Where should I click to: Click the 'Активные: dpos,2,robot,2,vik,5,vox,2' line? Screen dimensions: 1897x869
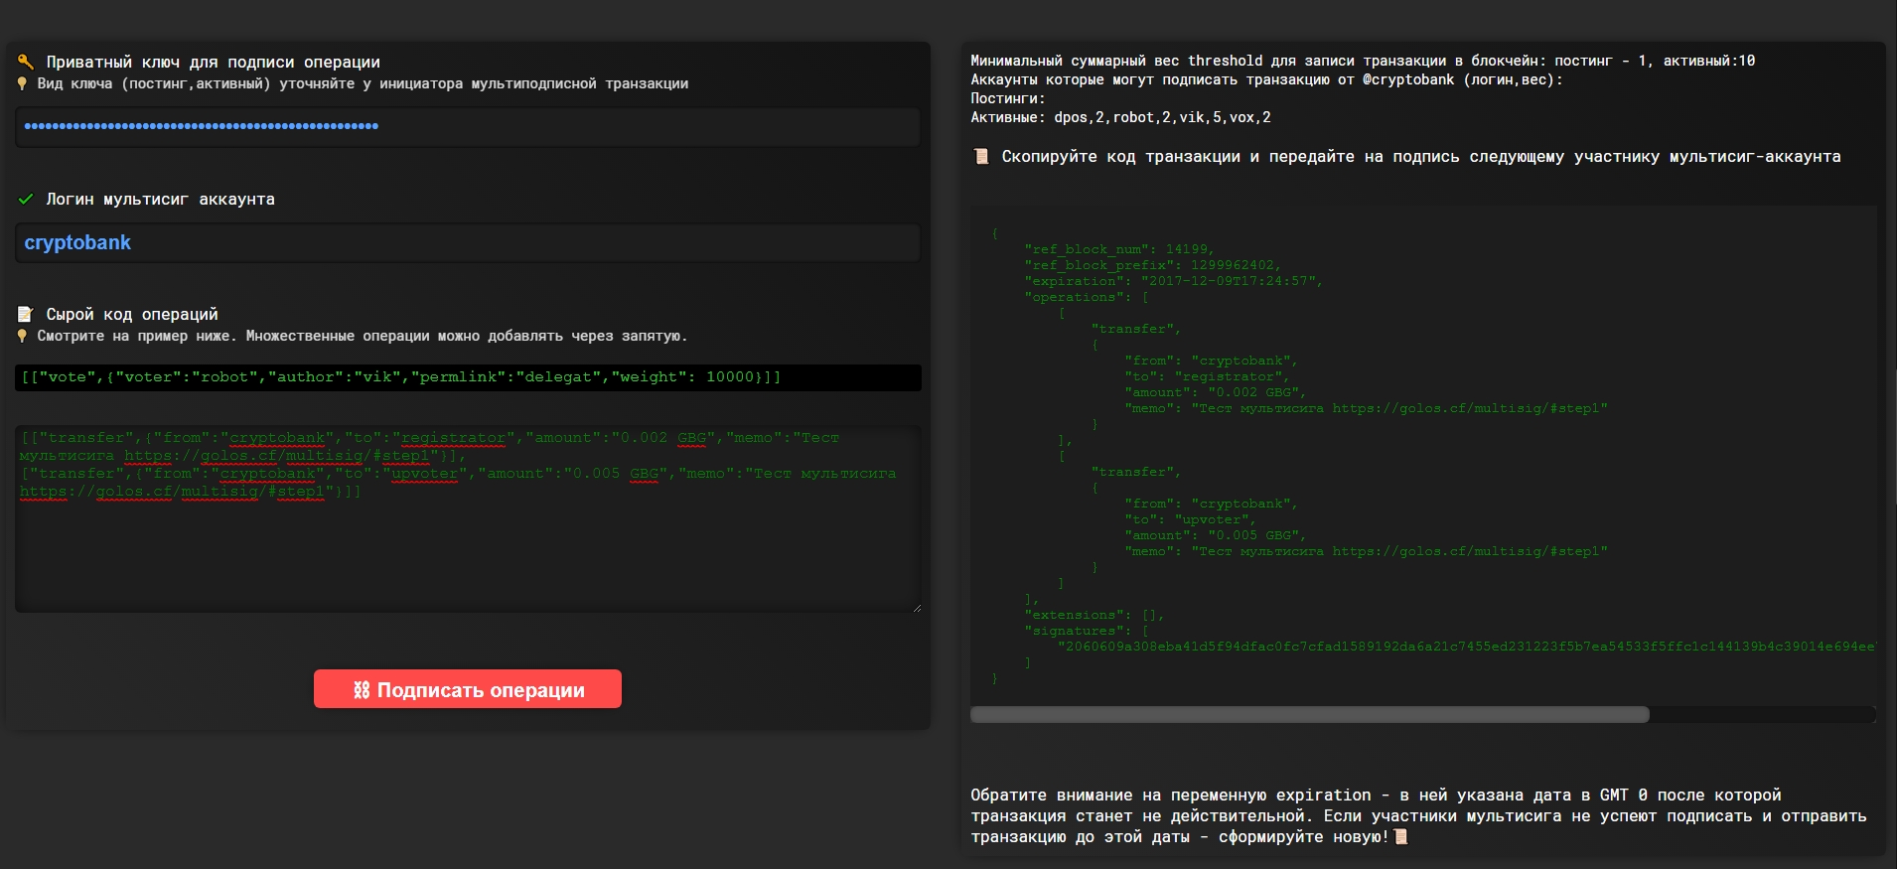pyautogui.click(x=1120, y=117)
